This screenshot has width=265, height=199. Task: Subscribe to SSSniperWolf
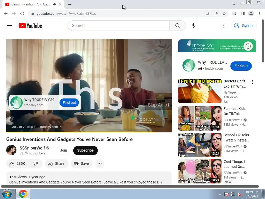tap(85, 150)
